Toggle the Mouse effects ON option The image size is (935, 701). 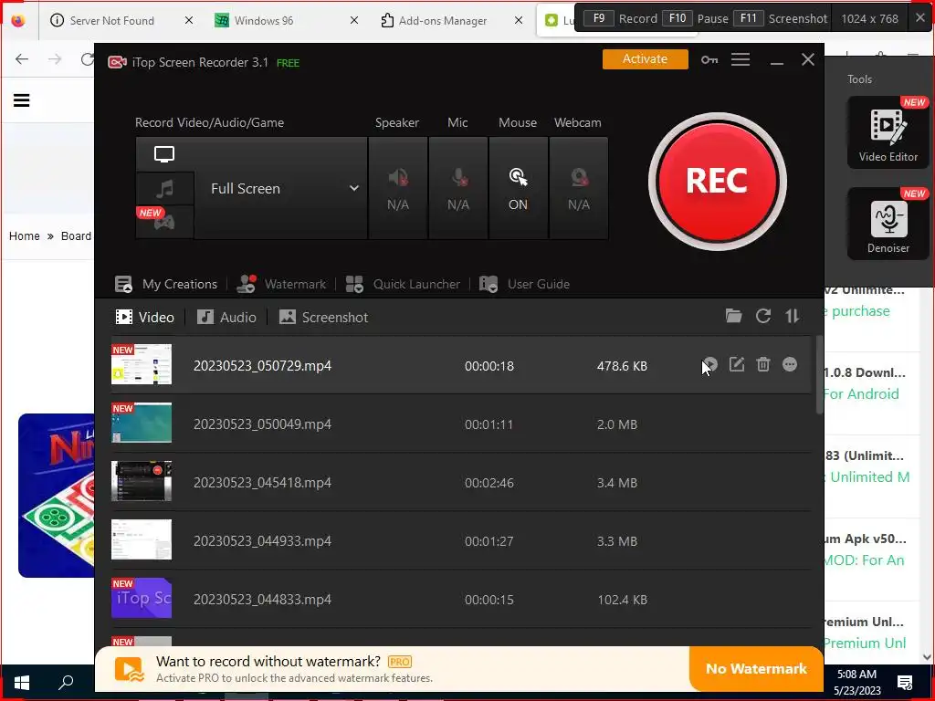519,188
